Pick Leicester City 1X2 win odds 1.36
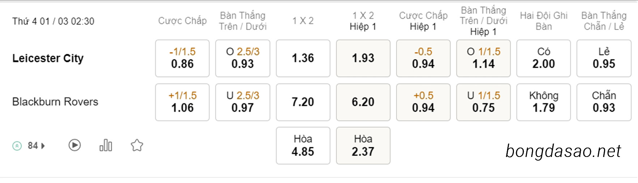The image size is (638, 183). [x=303, y=58]
